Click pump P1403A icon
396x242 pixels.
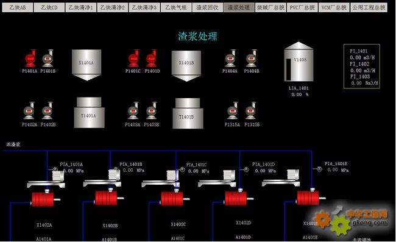tap(133, 111)
